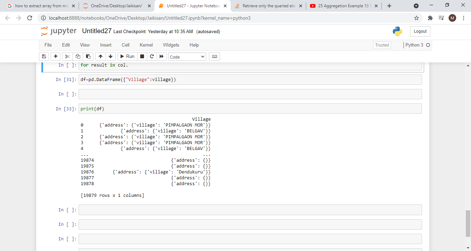Viewport: 471px width, 251px height.
Task: Click the empty cell below print(df) output
Action: pos(250,210)
